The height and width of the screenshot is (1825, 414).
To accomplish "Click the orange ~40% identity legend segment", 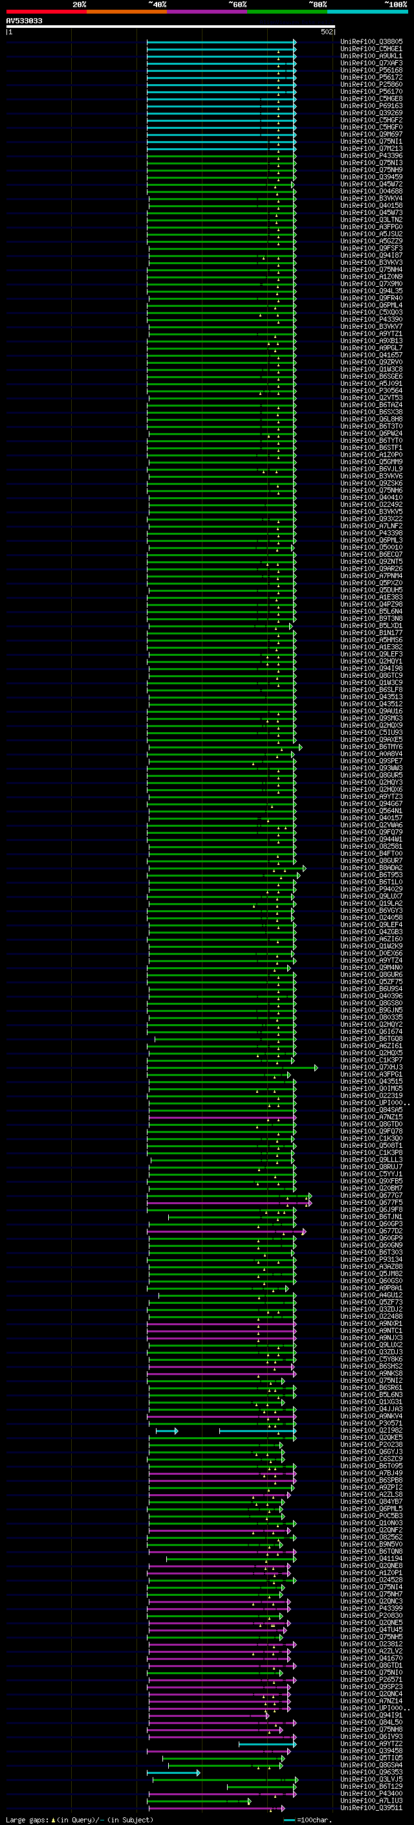I will [127, 12].
